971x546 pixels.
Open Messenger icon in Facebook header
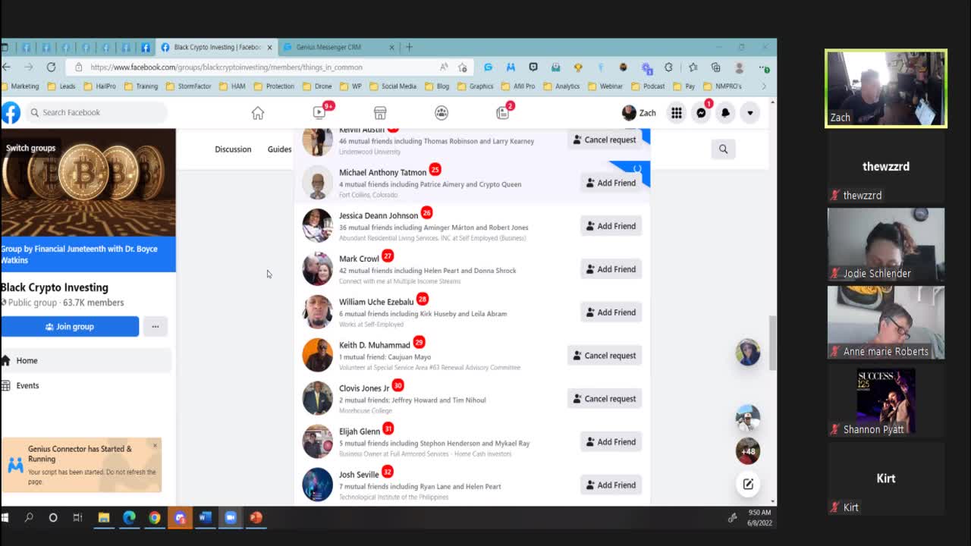coord(701,113)
